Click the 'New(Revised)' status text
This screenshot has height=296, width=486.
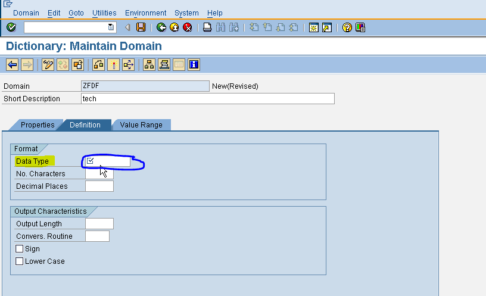235,86
